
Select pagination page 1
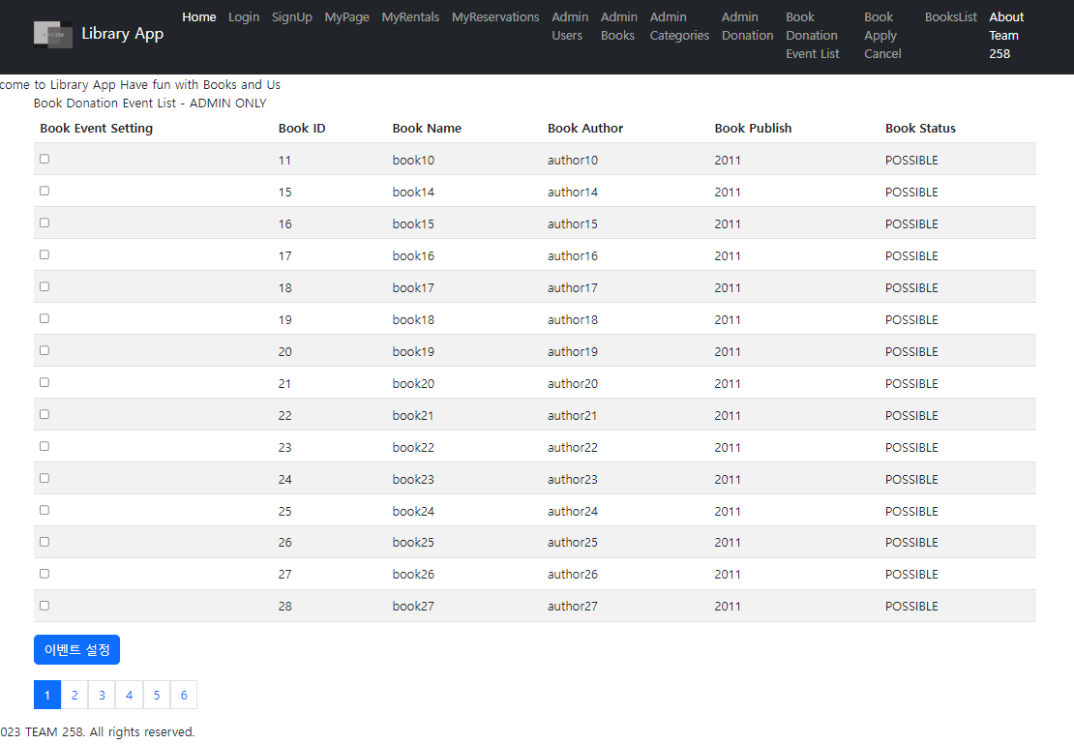(47, 695)
